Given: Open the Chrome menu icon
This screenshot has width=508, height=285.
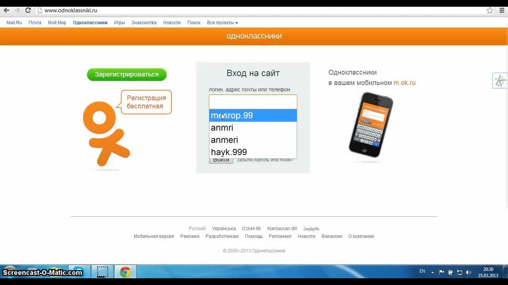Looking at the screenshot, I should pos(502,11).
